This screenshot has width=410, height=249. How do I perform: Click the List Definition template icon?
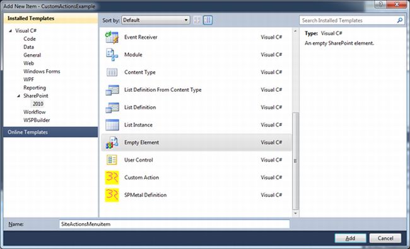click(x=112, y=108)
